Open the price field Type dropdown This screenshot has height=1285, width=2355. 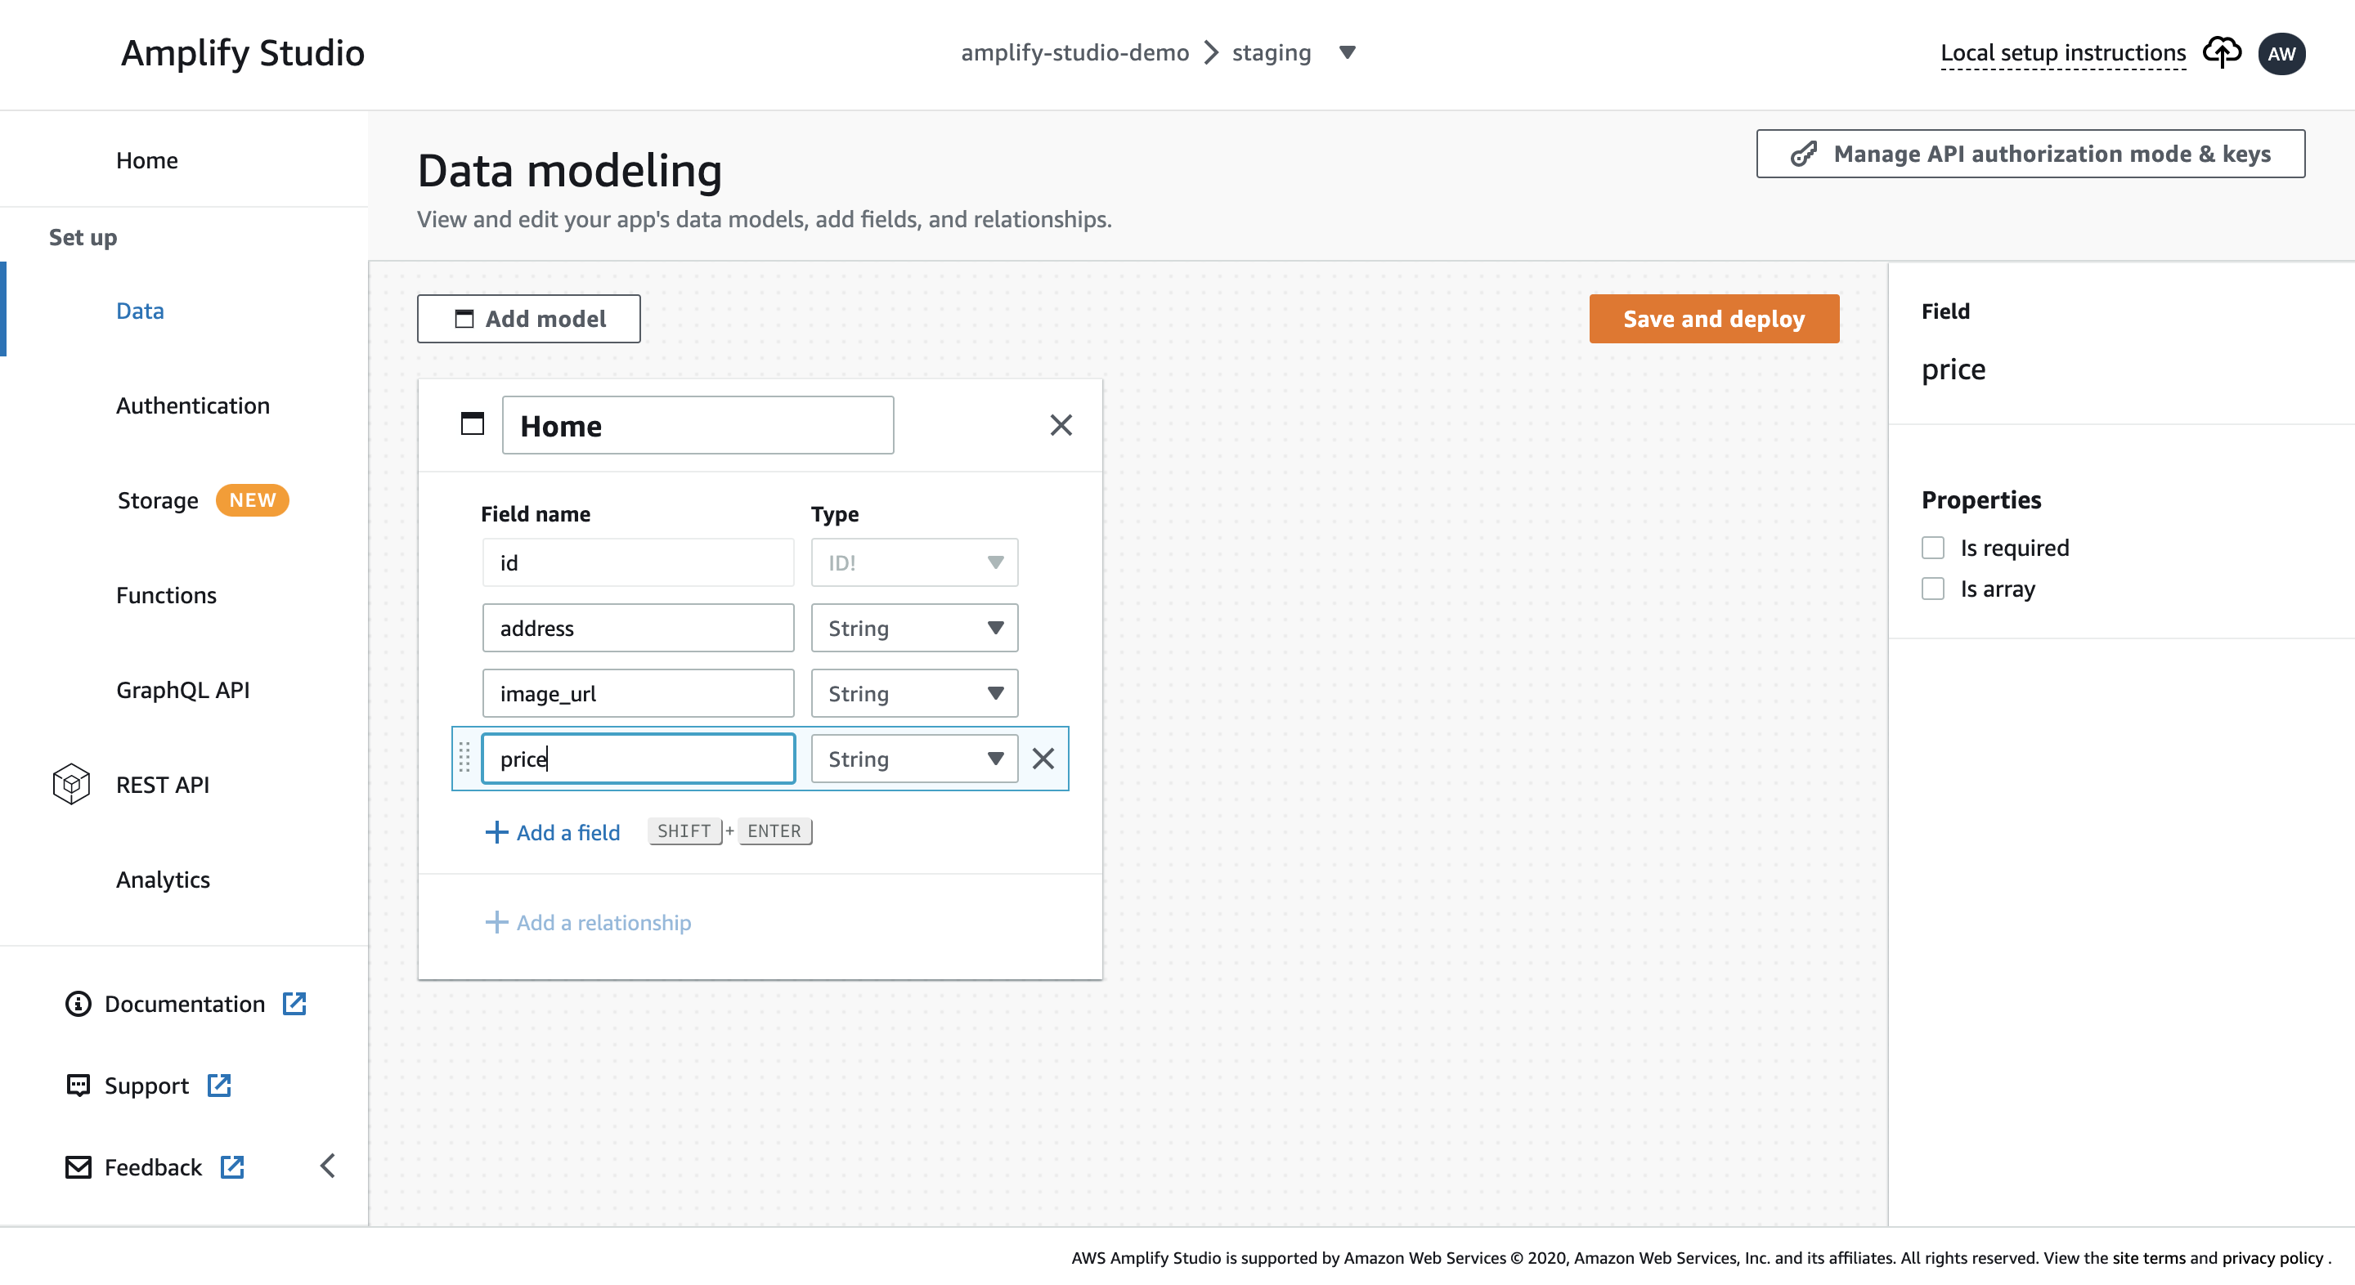pyautogui.click(x=914, y=759)
